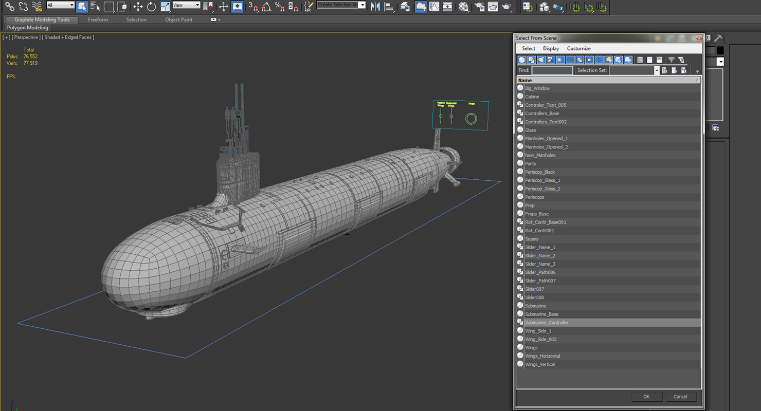Switch to Selection ribbon tab
Screen dimensions: 761x411
[136, 20]
